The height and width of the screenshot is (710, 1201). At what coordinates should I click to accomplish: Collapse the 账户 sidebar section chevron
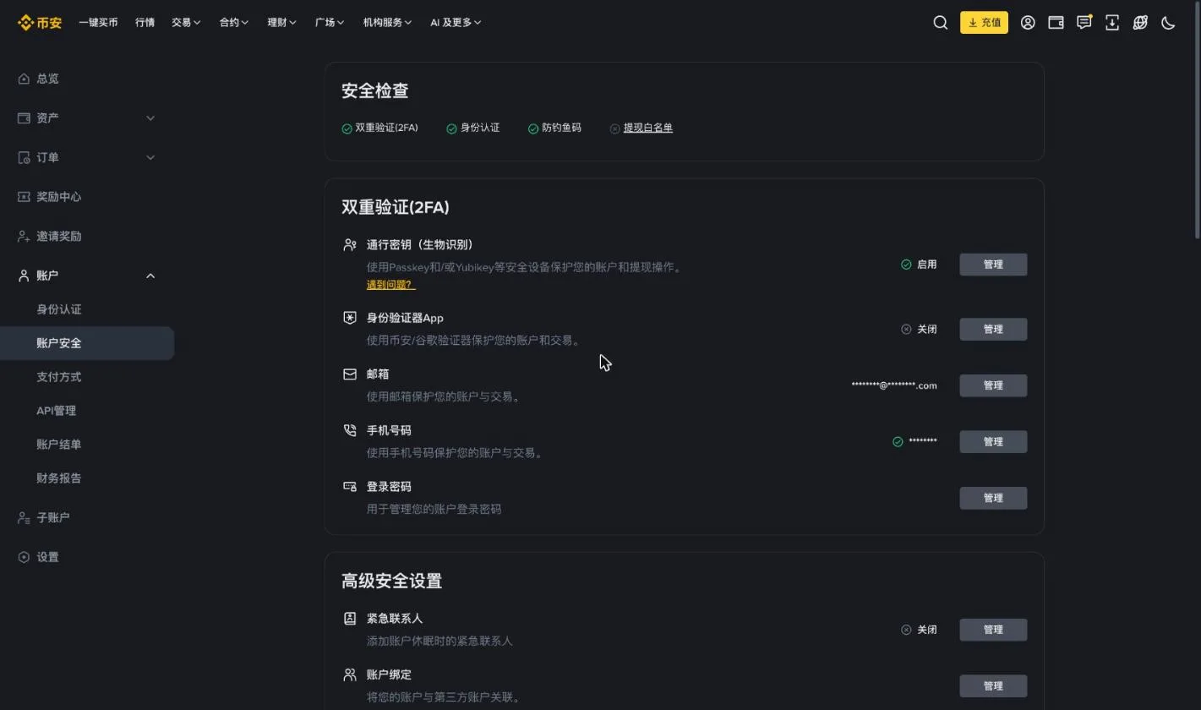[x=150, y=276]
